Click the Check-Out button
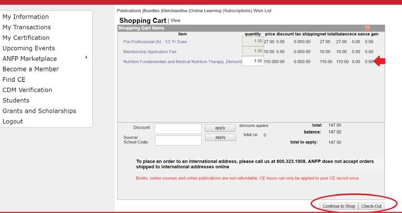Viewport: 402px width, 213px height. tap(371, 206)
